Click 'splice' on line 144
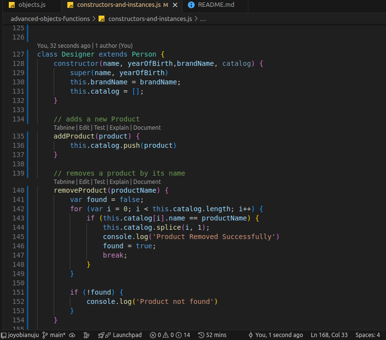The width and height of the screenshot is (386, 340). point(169,228)
